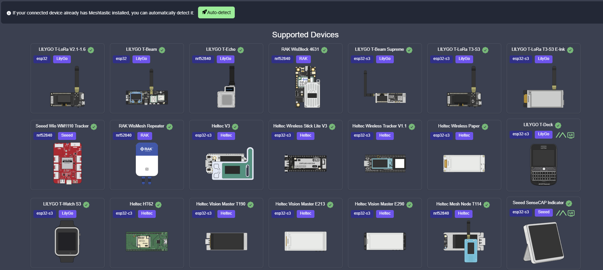The width and height of the screenshot is (603, 270).
Task: Click the Seeed Wio WM1110 Tracker checkmark
Action: point(94,127)
